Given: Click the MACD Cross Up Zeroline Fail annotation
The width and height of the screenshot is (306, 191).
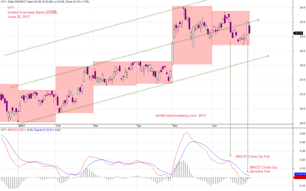Looking at the screenshot, I should 263,169.
